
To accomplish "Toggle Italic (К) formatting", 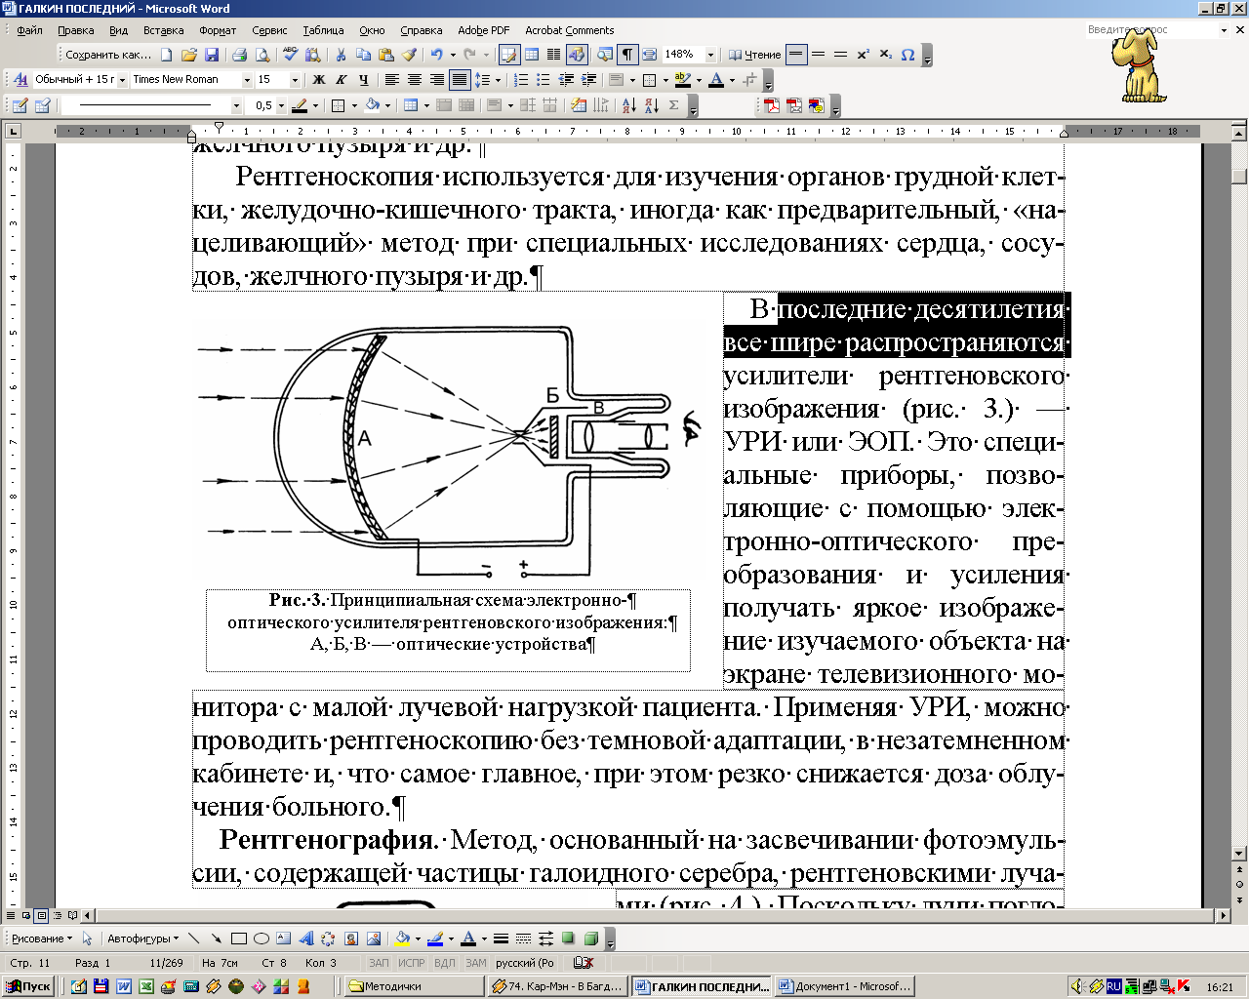I will pos(342,79).
